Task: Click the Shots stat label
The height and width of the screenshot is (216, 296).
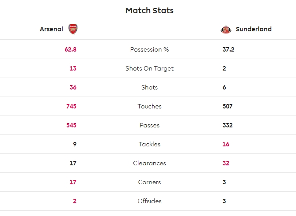Action: click(x=149, y=87)
